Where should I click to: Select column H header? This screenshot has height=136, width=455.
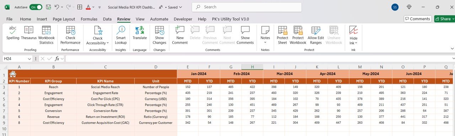tap(252, 67)
